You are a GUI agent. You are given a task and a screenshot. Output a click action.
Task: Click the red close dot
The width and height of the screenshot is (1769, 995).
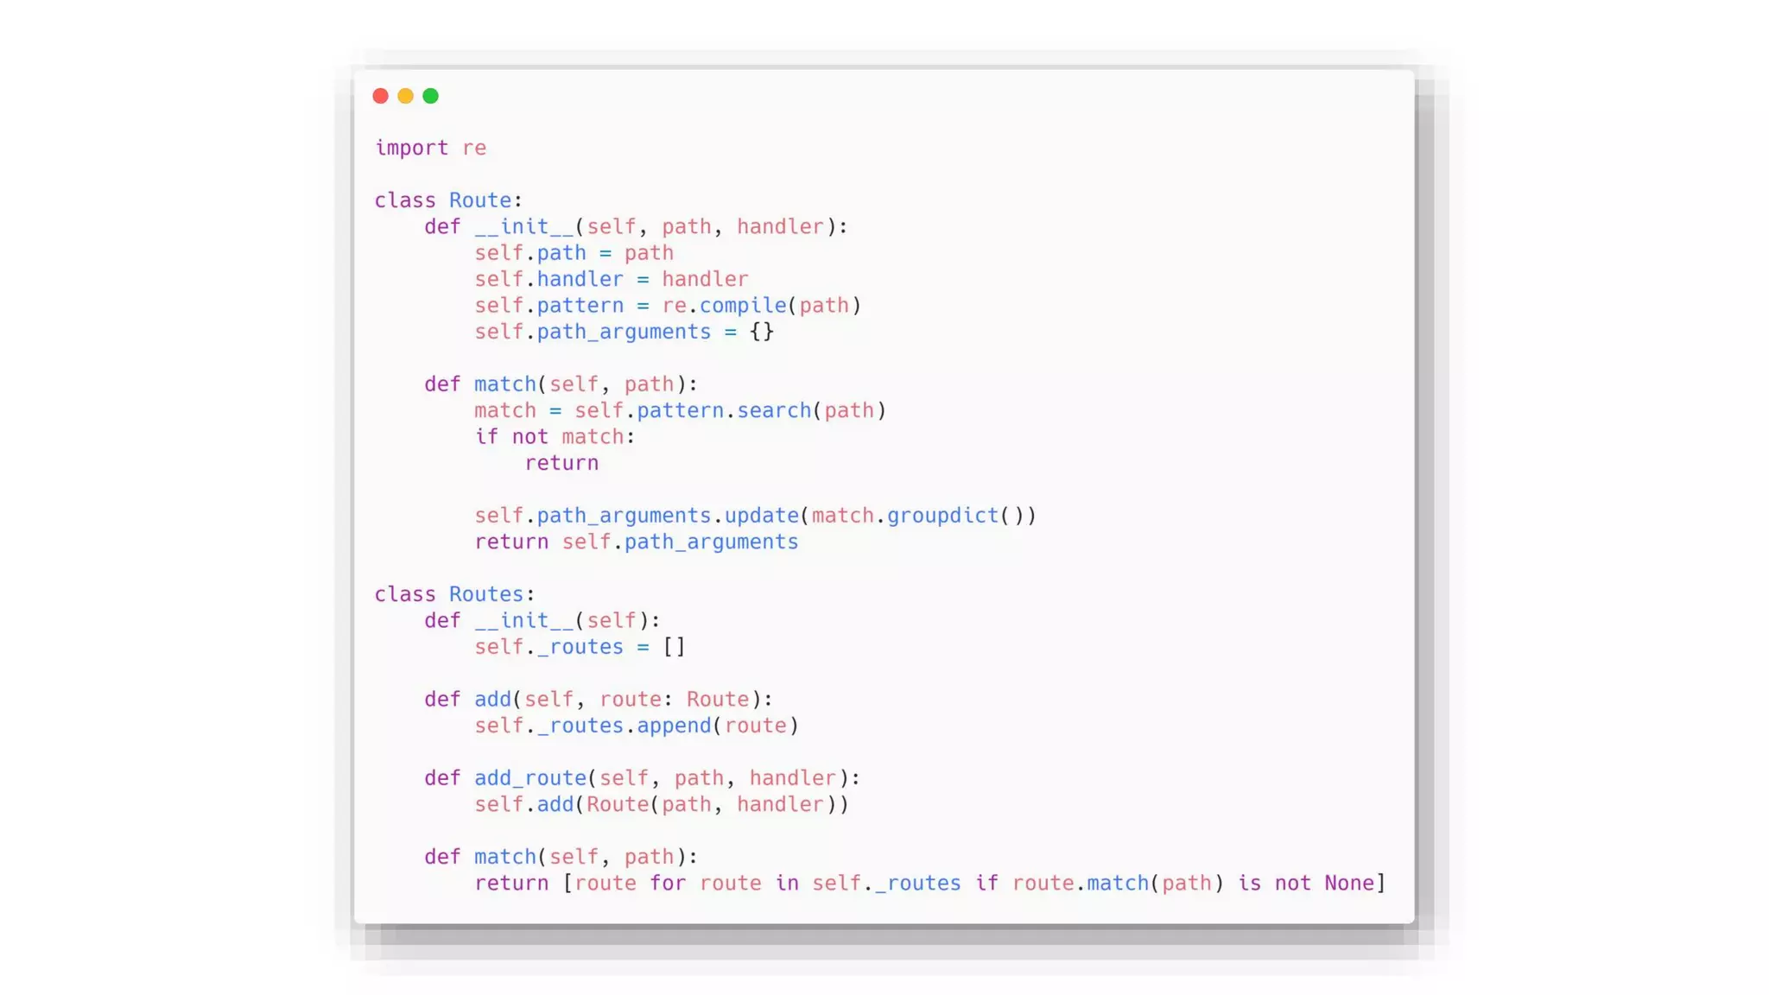[380, 96]
